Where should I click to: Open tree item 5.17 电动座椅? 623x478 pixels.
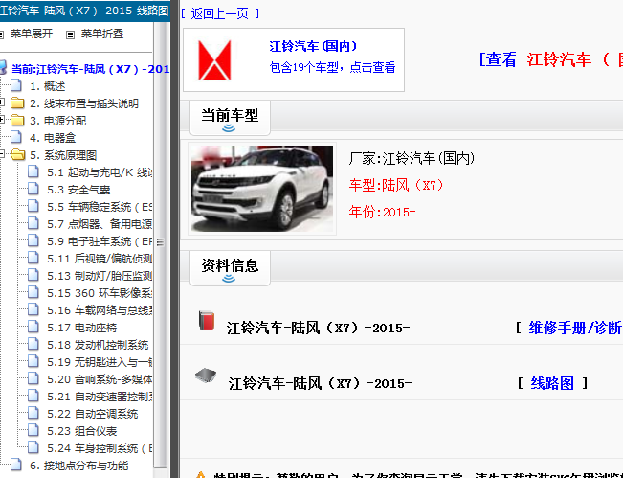click(x=82, y=328)
